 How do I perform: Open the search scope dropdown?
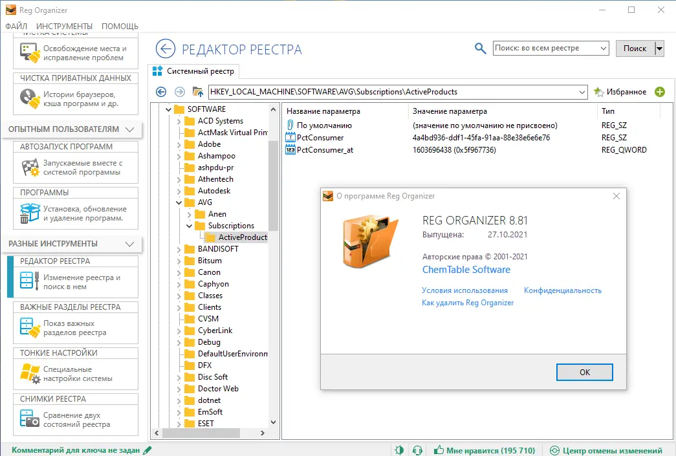(x=603, y=49)
